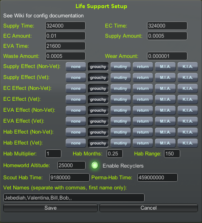
Task: Click the Hab Range field
Action: point(172,154)
